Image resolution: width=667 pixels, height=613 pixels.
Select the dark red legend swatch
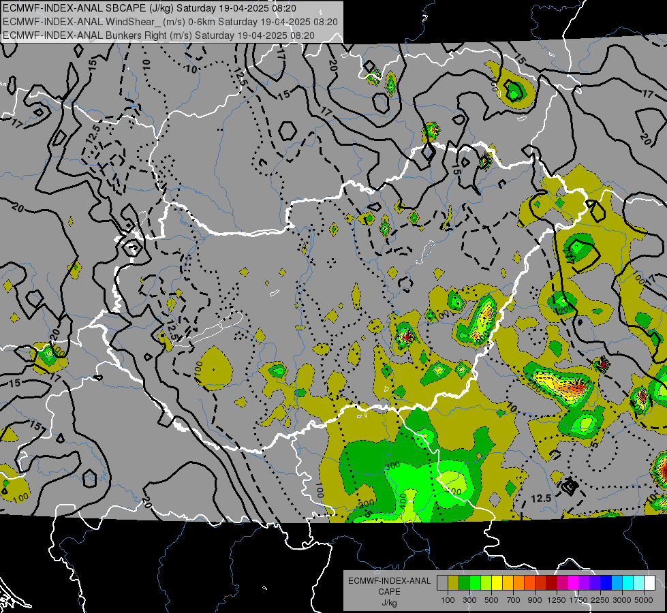point(551,583)
